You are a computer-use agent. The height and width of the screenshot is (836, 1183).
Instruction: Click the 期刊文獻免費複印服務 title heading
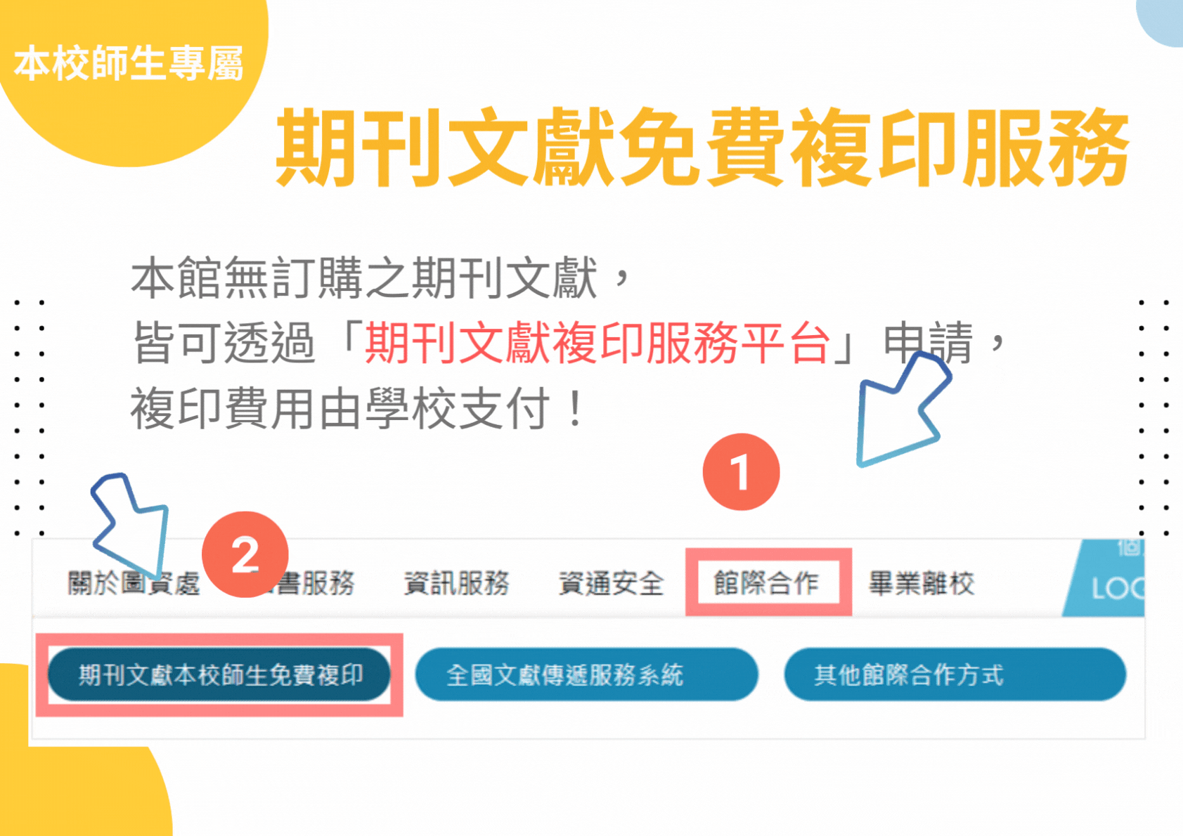[x=702, y=148]
